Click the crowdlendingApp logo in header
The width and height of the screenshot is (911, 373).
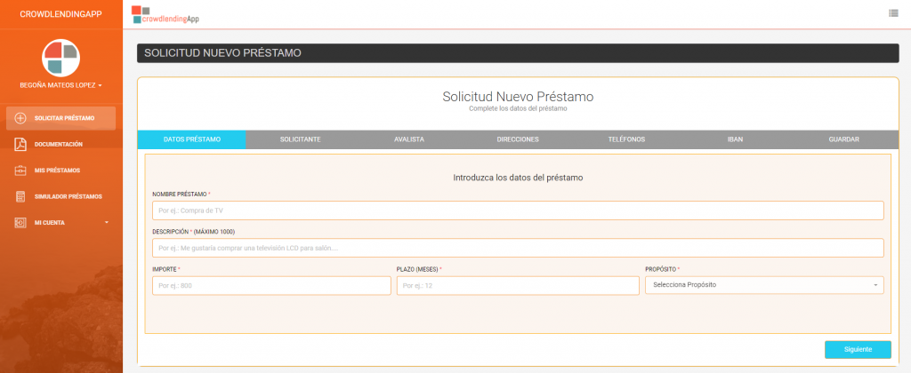pos(165,14)
